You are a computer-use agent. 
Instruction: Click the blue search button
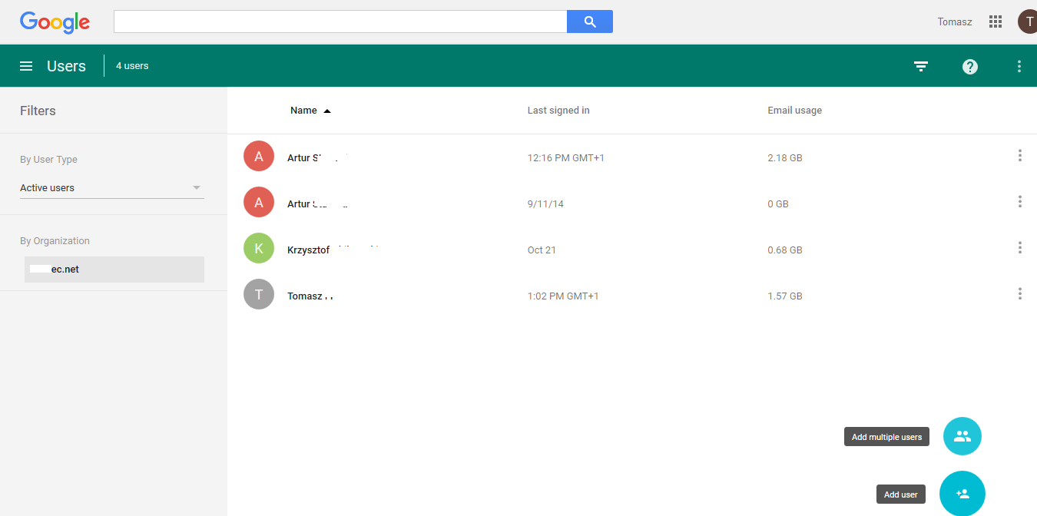coord(589,21)
